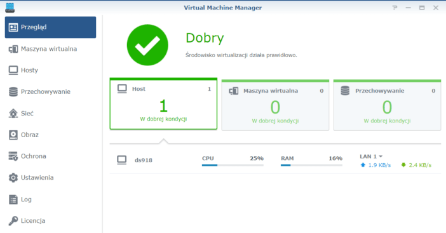Go to Maszyna wirtualna section

(x=49, y=49)
